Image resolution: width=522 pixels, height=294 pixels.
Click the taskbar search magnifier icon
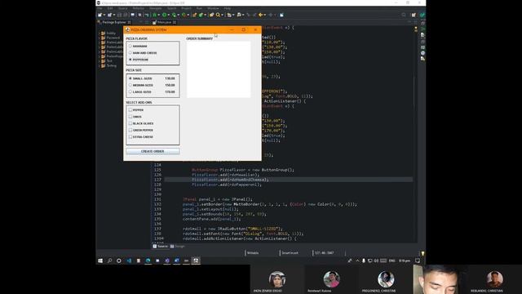109,261
